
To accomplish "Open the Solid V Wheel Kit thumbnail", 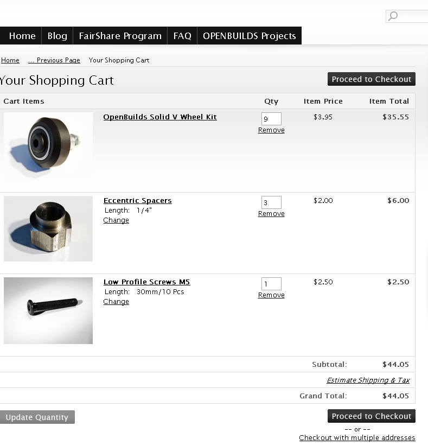I will coord(48,146).
